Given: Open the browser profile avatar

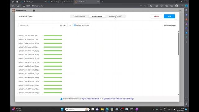Looking at the screenshot, I should click(x=177, y=6).
